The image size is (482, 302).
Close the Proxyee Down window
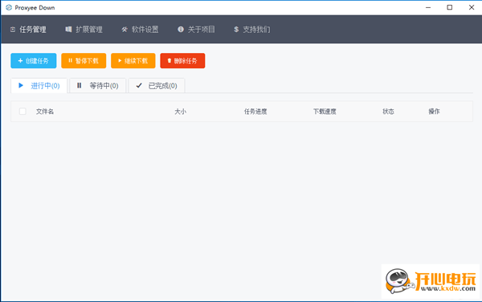coord(472,8)
